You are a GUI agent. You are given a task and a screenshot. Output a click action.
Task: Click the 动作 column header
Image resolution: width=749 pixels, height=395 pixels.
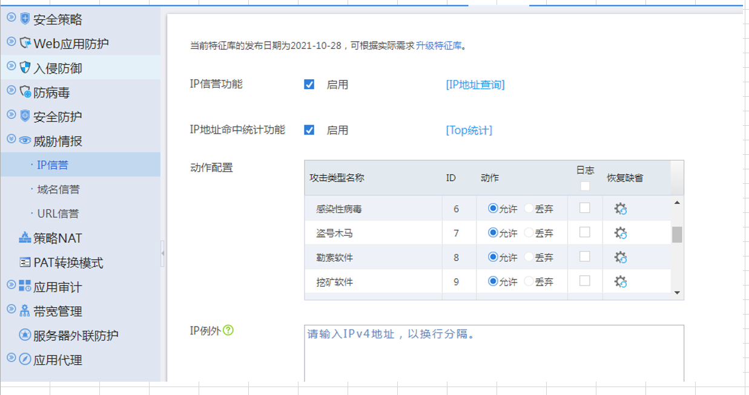(490, 178)
